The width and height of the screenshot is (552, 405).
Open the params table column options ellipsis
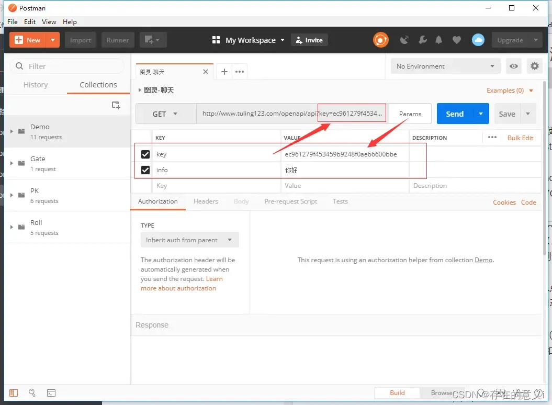tap(492, 137)
